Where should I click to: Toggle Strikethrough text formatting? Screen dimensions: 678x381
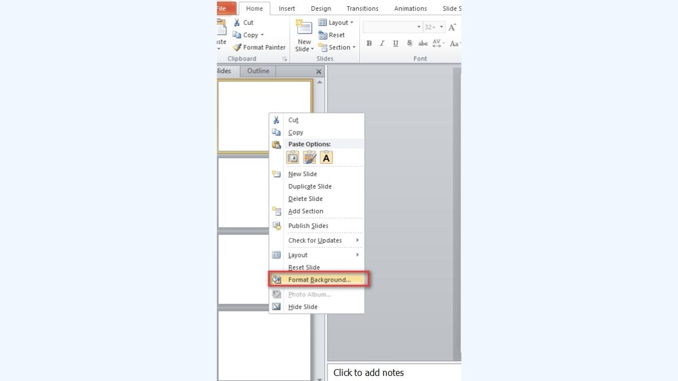pyautogui.click(x=423, y=43)
